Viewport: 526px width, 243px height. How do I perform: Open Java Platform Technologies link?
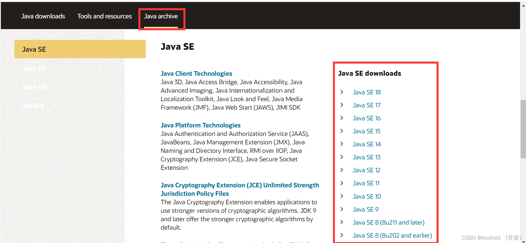(201, 125)
